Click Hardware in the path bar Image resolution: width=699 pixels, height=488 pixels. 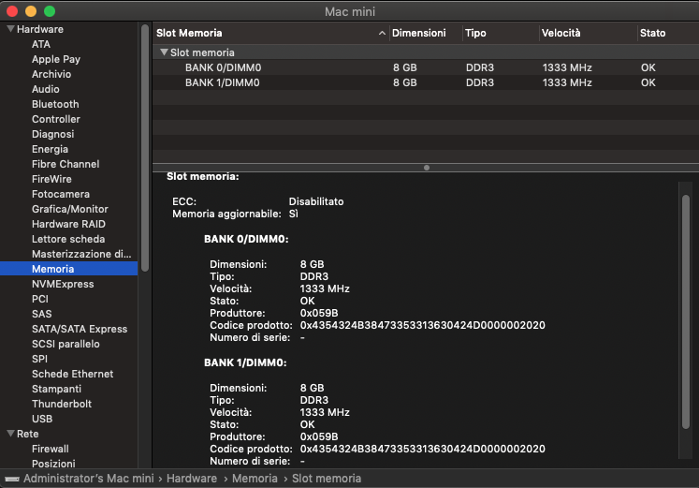192,479
